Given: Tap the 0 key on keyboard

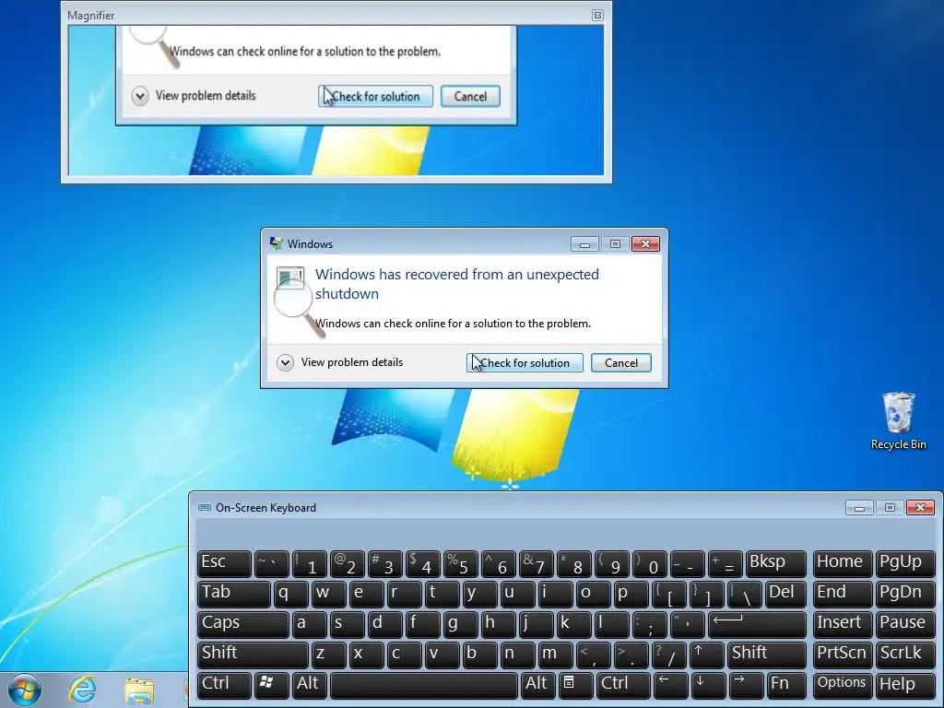Looking at the screenshot, I should [x=650, y=563].
